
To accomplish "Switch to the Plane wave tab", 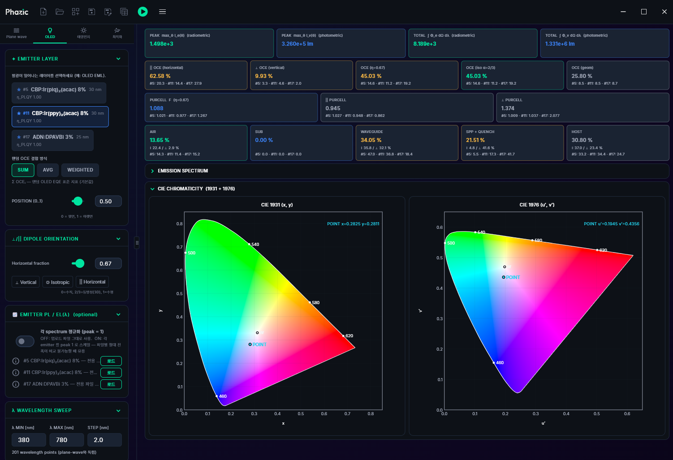I will 17,34.
